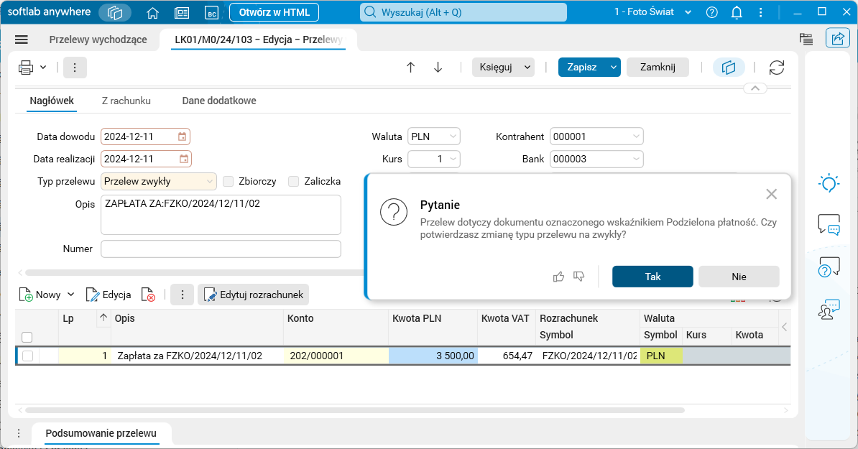The height and width of the screenshot is (449, 858).
Task: Toggle the Zbiorczy checkbox
Action: click(229, 181)
